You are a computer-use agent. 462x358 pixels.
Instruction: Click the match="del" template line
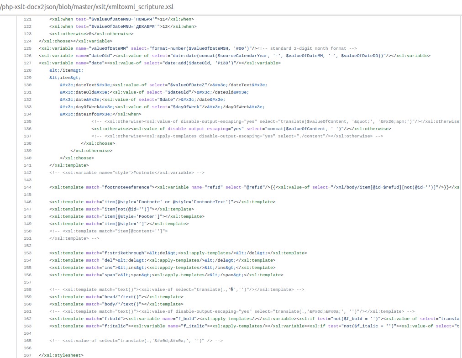[163, 260]
